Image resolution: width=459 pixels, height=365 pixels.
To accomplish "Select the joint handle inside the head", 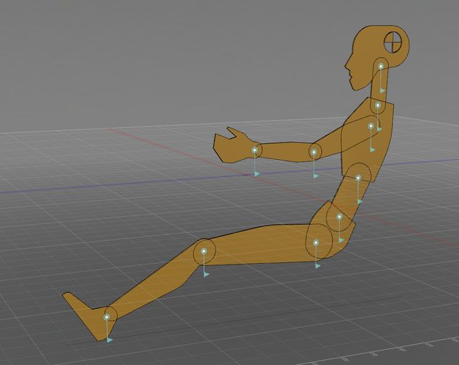I will [381, 66].
